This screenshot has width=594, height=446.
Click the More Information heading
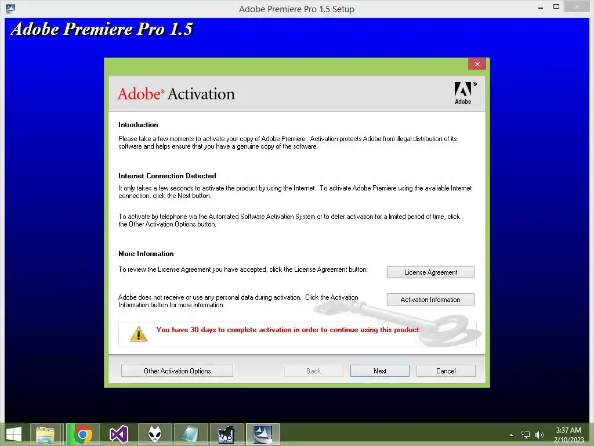[x=146, y=254]
